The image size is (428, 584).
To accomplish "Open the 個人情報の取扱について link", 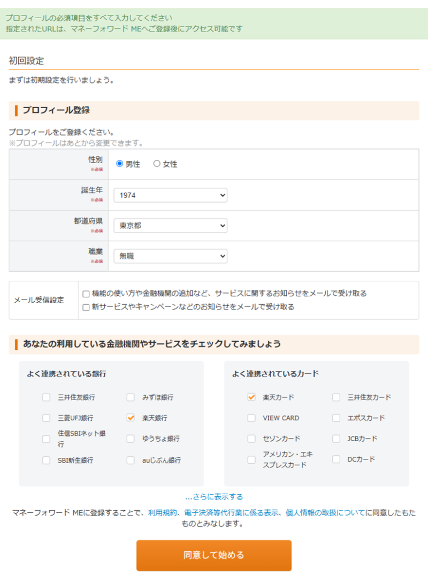I will coord(325,513).
